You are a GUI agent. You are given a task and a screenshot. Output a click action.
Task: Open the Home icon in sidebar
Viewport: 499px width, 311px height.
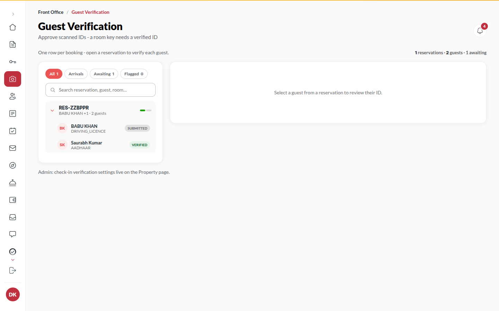pyautogui.click(x=13, y=27)
